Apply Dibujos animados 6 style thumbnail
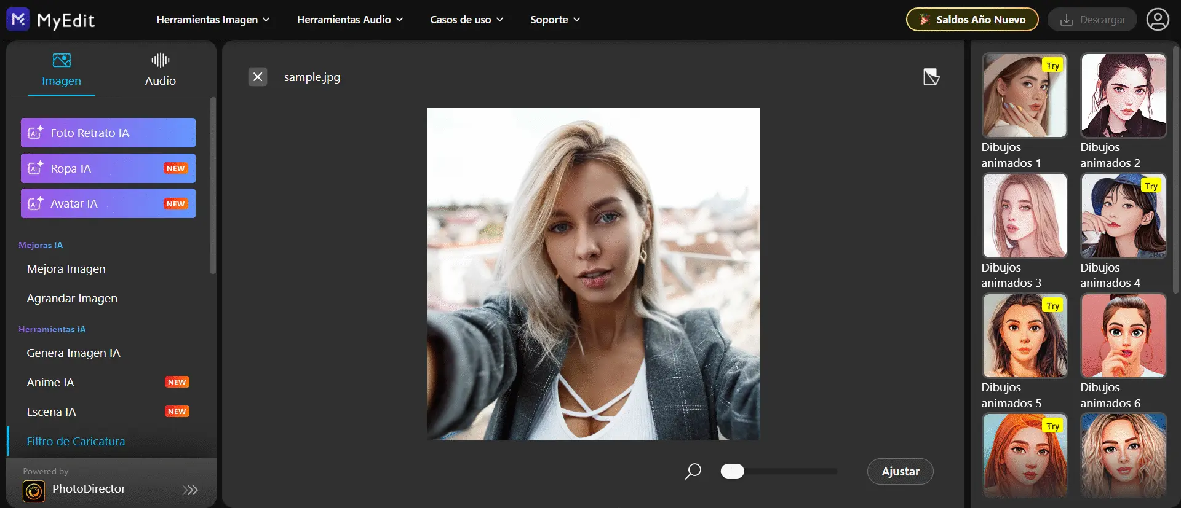This screenshot has height=508, width=1181. pyautogui.click(x=1124, y=335)
